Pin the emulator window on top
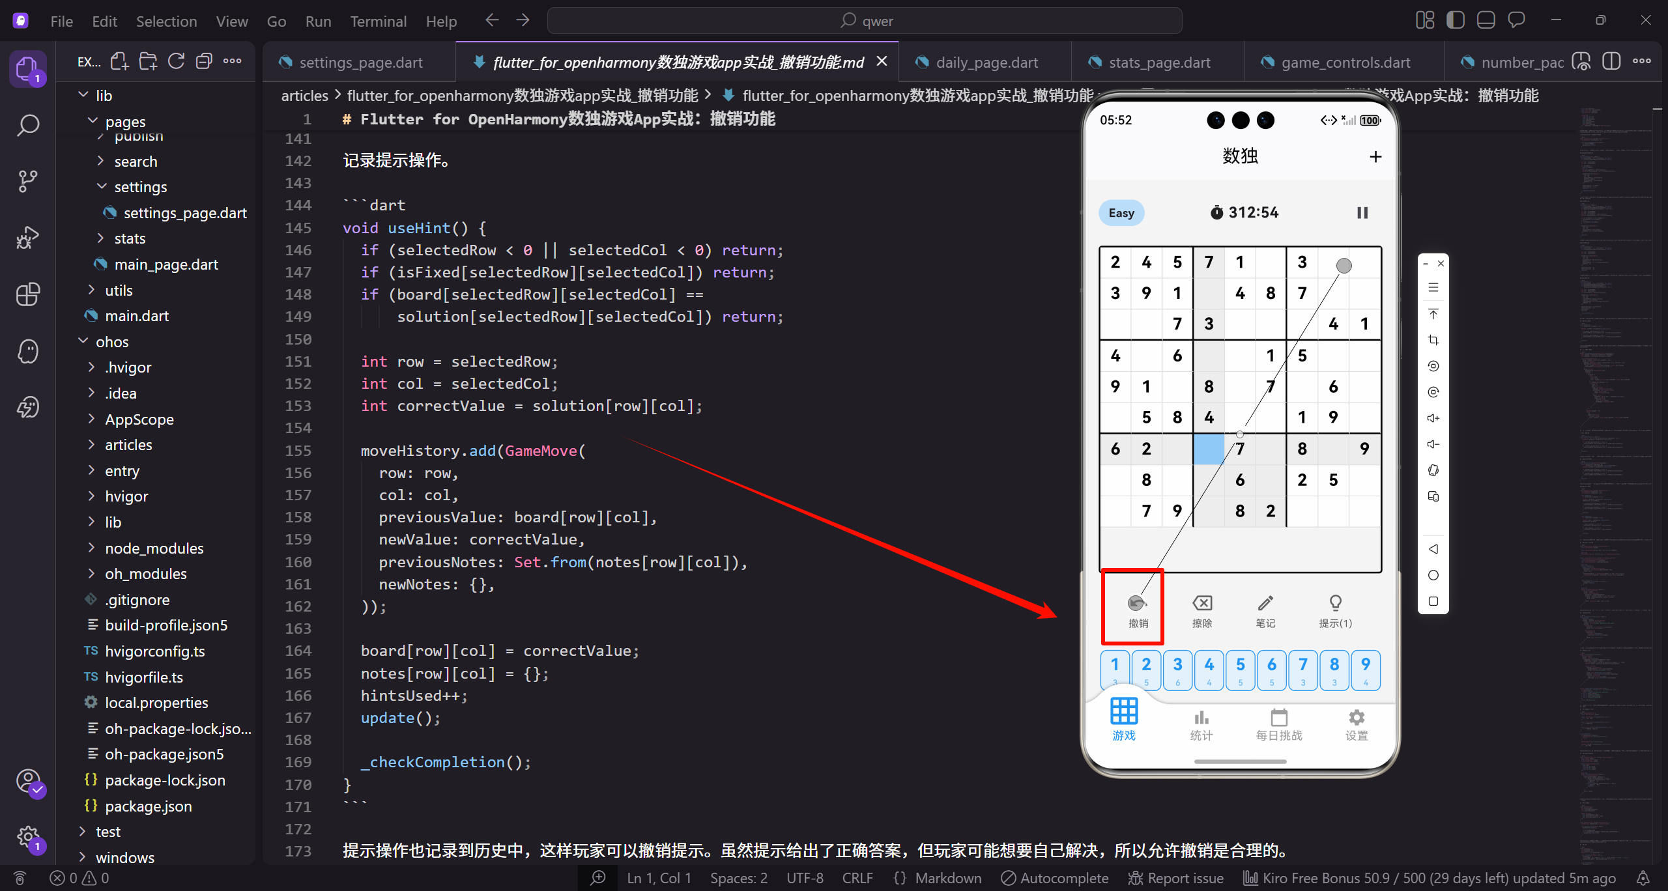Image resolution: width=1668 pixels, height=891 pixels. pyautogui.click(x=1433, y=314)
